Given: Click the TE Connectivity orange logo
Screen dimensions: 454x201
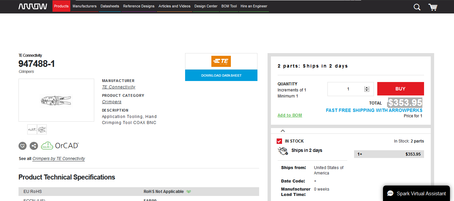Looking at the screenshot, I should tap(221, 62).
